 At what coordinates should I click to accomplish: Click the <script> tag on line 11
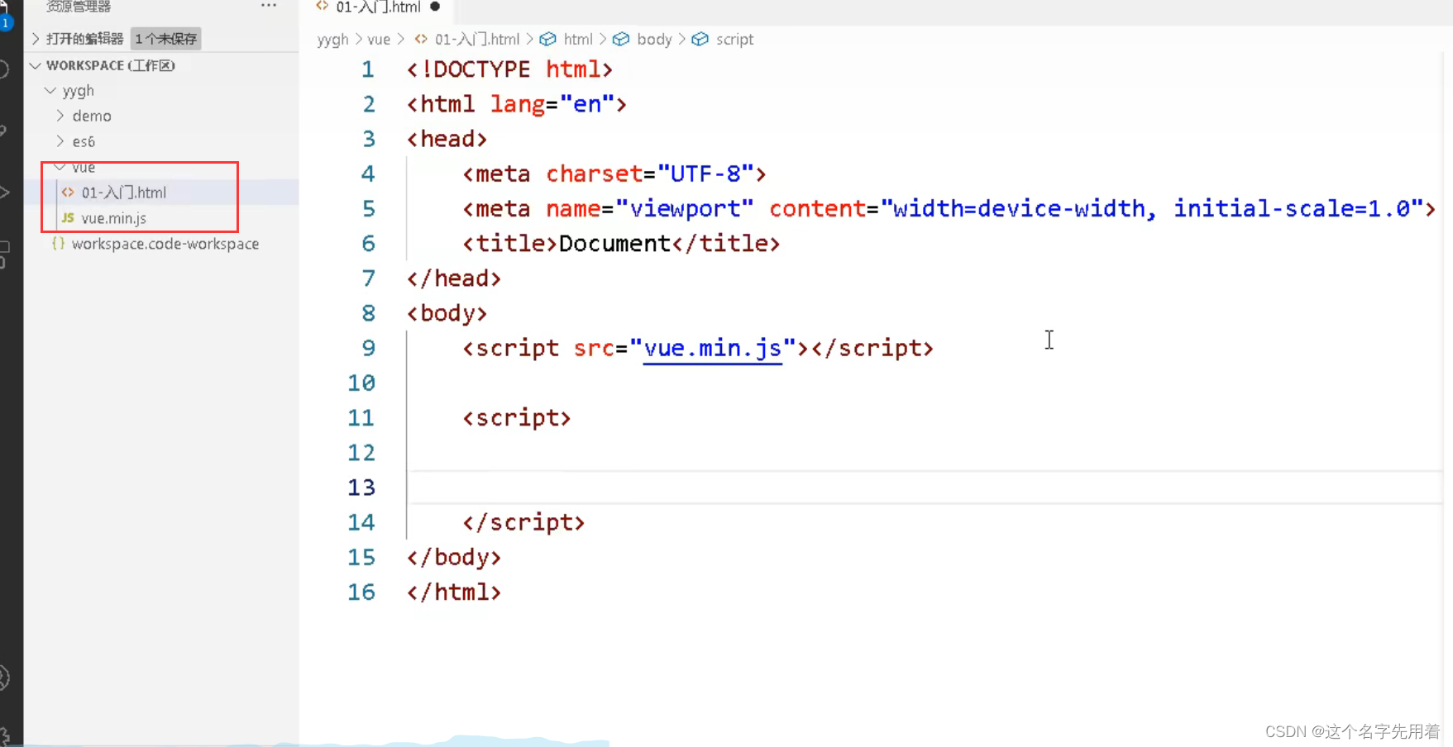[x=517, y=418]
